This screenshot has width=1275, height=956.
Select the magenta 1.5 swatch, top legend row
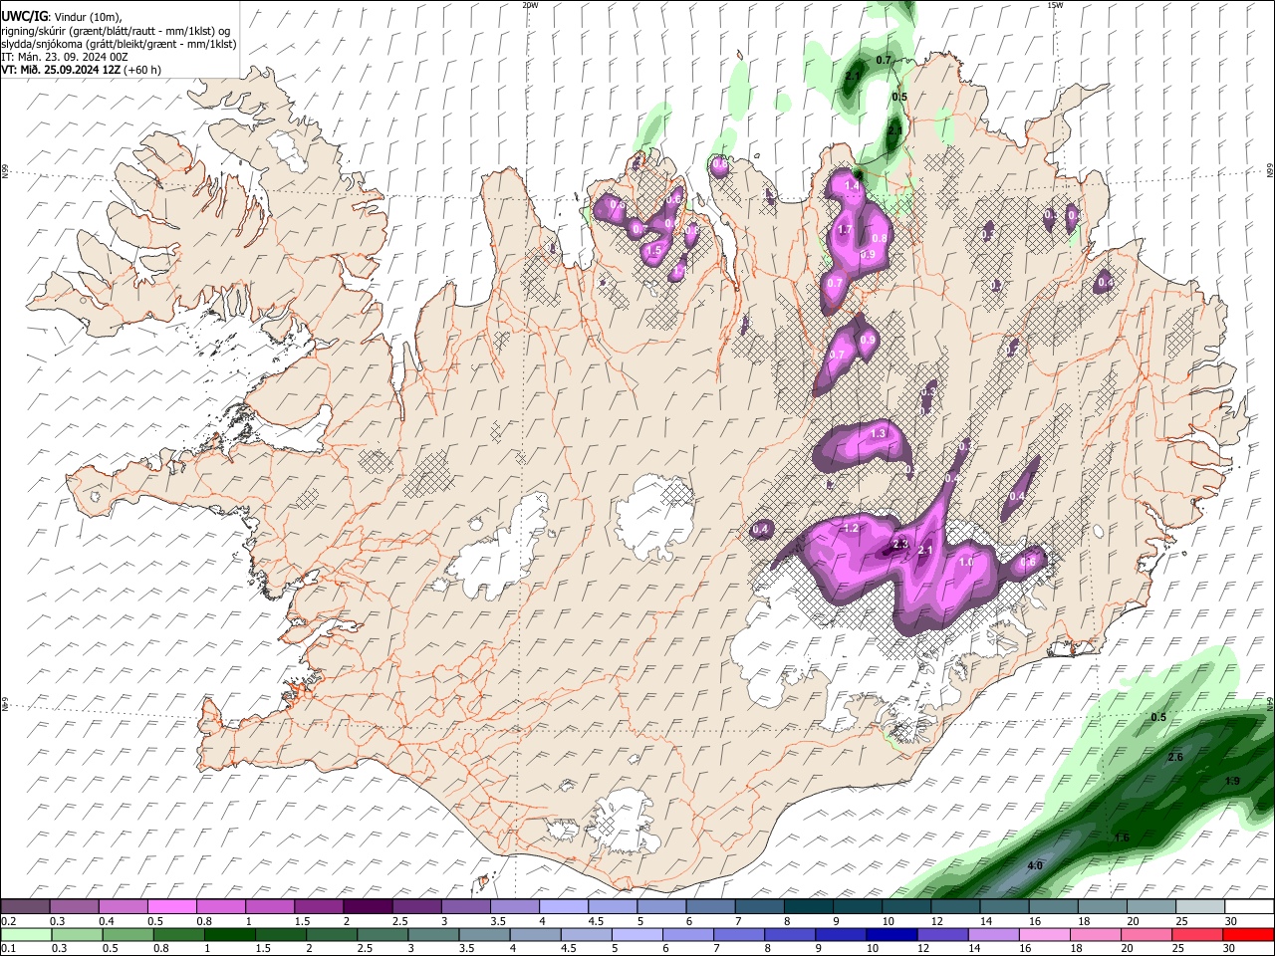click(318, 906)
